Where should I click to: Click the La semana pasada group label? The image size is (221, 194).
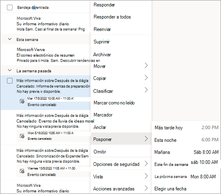click(34, 71)
